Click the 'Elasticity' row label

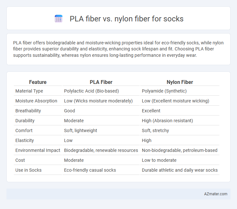point(24,140)
